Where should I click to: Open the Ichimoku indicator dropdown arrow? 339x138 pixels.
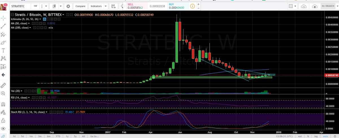40,19
